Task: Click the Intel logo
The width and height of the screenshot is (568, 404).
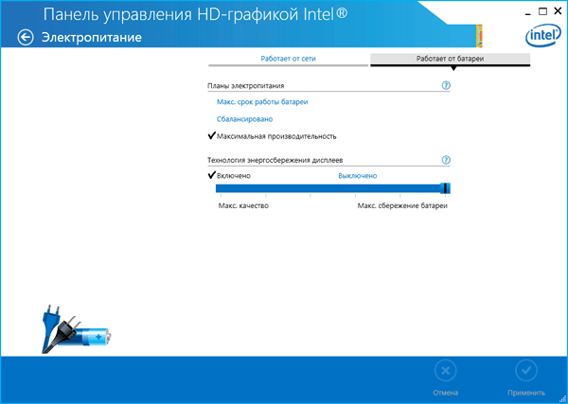Action: click(x=540, y=37)
